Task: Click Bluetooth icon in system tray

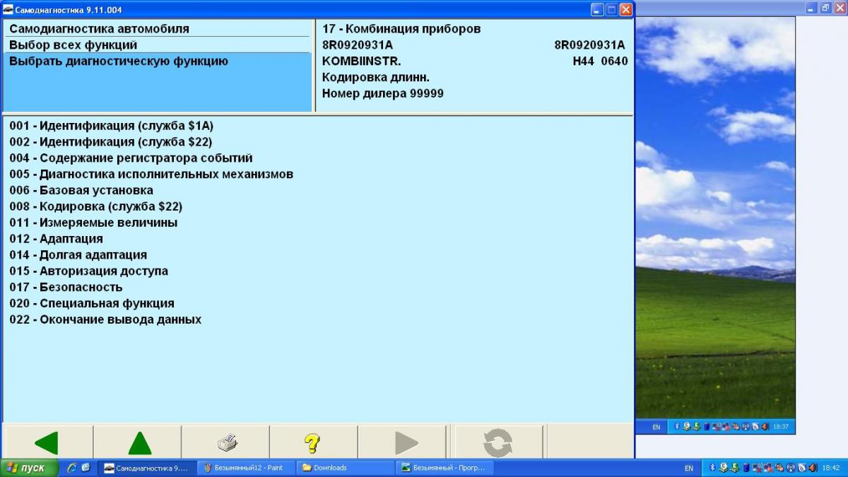Action: coord(714,468)
